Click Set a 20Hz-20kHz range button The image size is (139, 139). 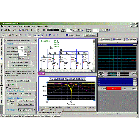(20, 62)
